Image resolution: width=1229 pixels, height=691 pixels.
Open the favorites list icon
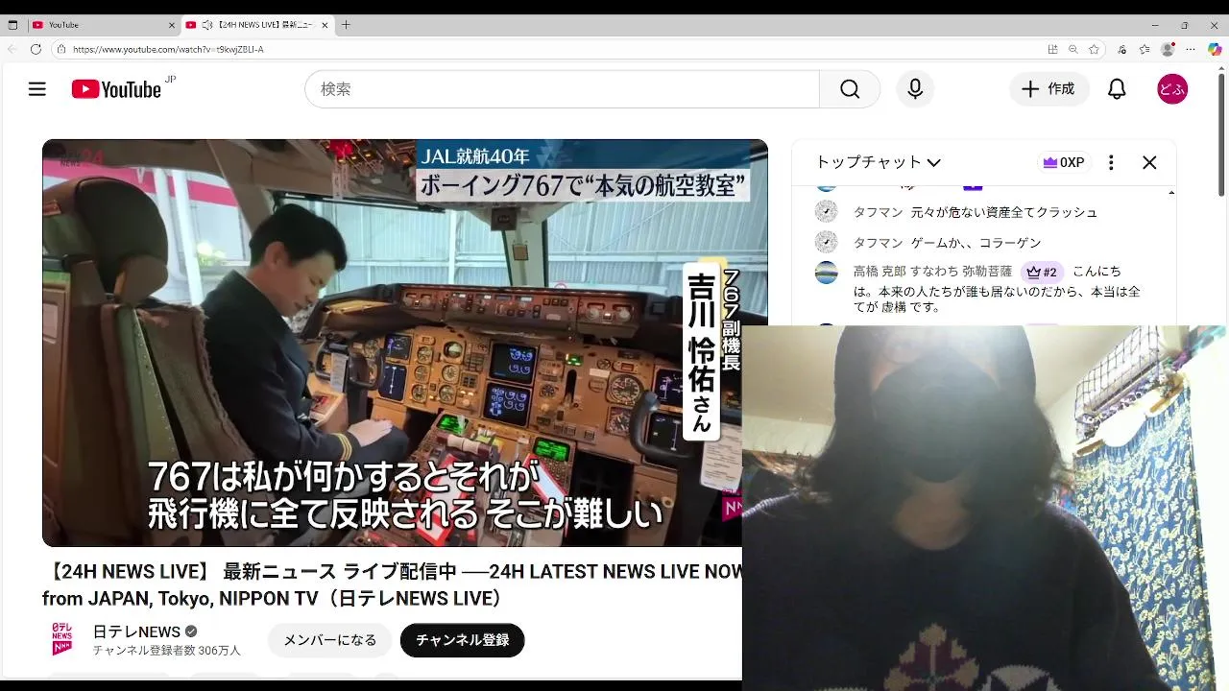point(1145,49)
